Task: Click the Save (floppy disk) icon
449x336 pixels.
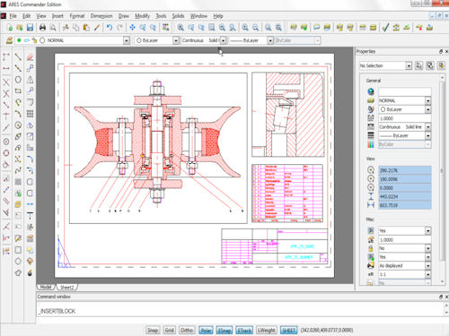Action: pyautogui.click(x=30, y=28)
